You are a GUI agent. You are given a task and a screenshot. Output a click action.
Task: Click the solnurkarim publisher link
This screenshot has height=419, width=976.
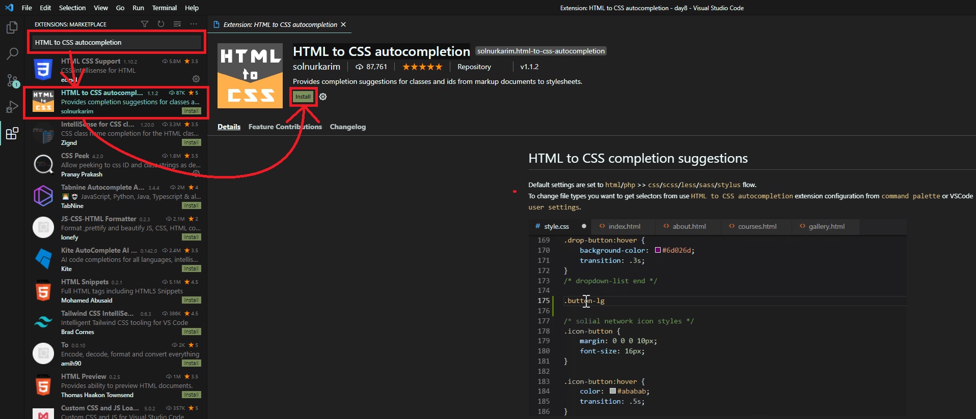tap(316, 67)
